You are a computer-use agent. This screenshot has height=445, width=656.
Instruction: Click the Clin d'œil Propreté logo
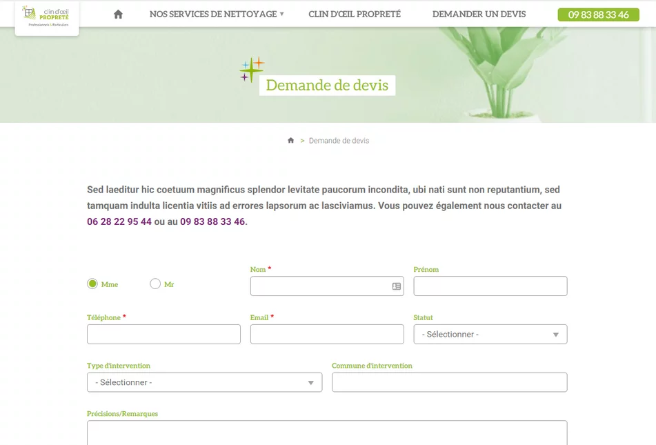[x=47, y=17]
